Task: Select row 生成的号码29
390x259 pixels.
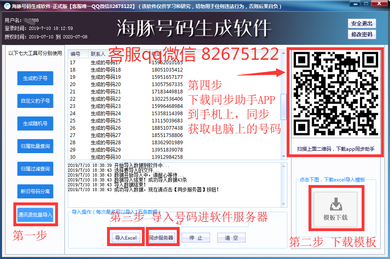Action: tap(174, 150)
